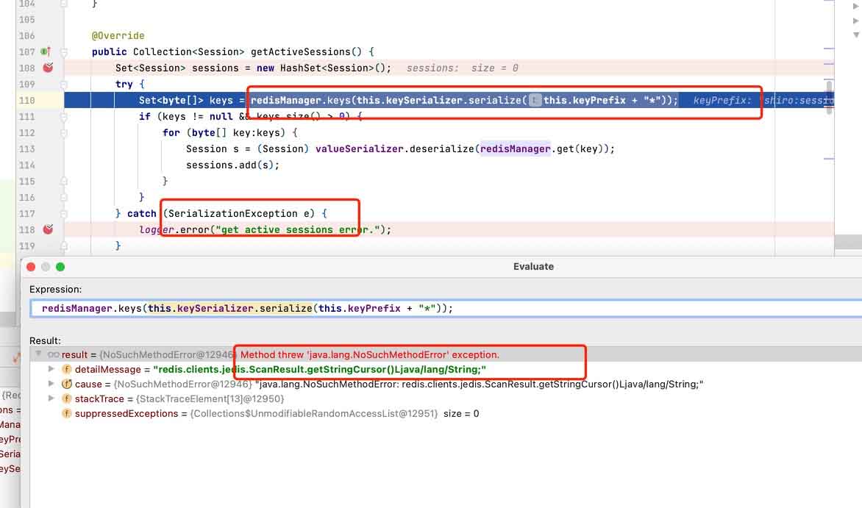Click the breakpoint icon on line 108
The image size is (862, 508).
tap(49, 68)
